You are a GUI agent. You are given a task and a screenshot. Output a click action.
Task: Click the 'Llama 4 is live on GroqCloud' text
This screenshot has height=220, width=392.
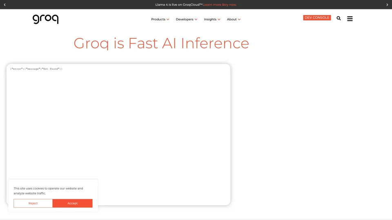coord(179,4)
